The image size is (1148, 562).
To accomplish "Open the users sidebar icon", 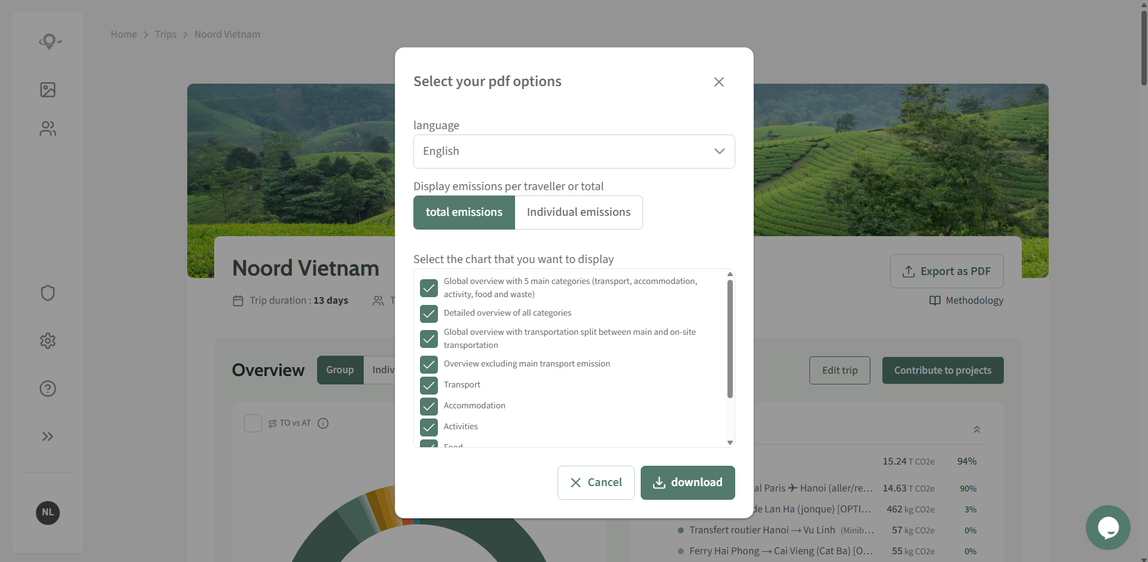I will 48,129.
